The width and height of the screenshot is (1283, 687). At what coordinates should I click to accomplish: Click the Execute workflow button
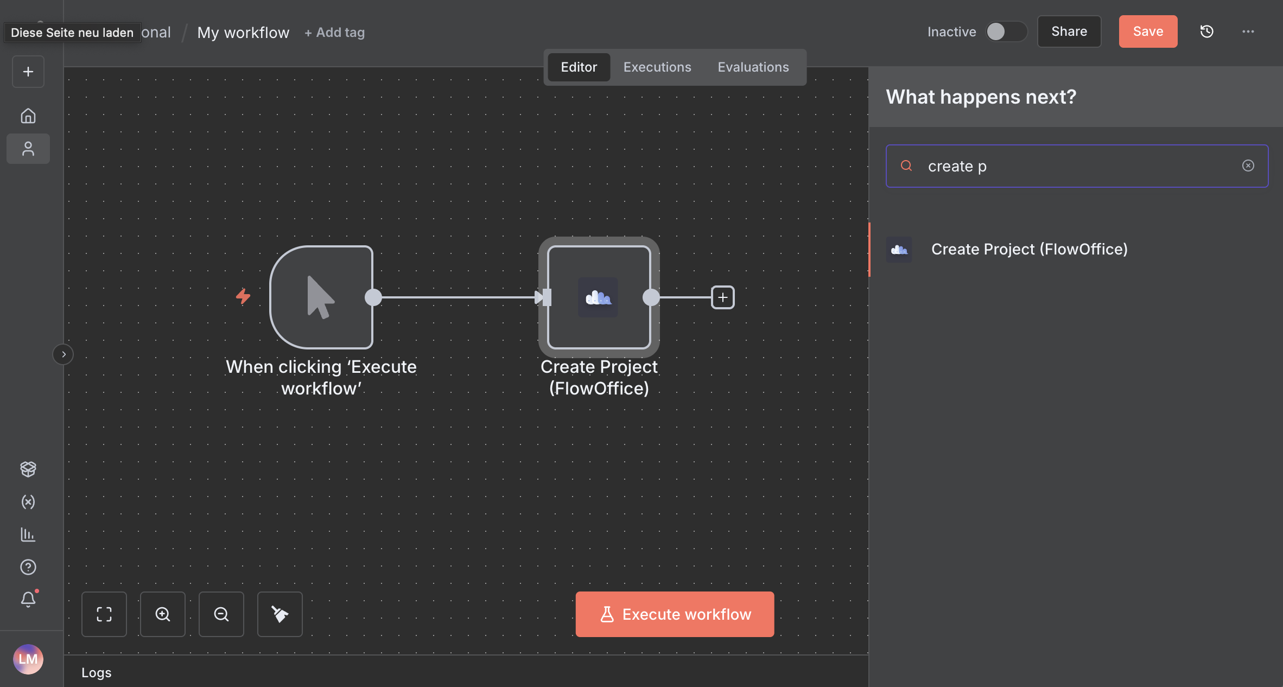point(675,614)
